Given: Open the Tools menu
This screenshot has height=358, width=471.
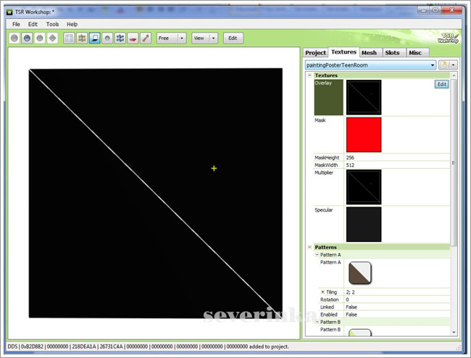Looking at the screenshot, I should (53, 25).
